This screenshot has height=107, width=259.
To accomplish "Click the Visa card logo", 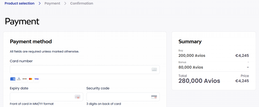I will pyautogui.click(x=36, y=79).
